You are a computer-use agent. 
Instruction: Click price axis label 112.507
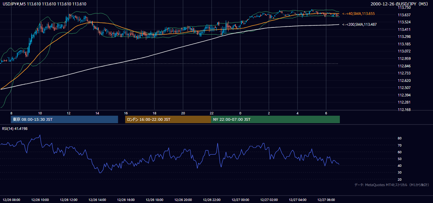[x=405, y=88]
